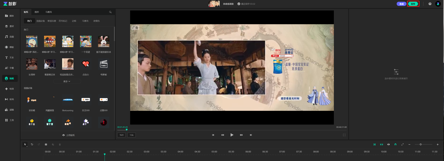Switch to the 图形 shapes tab
The width and height of the screenshot is (444, 161).
tap(37, 12)
